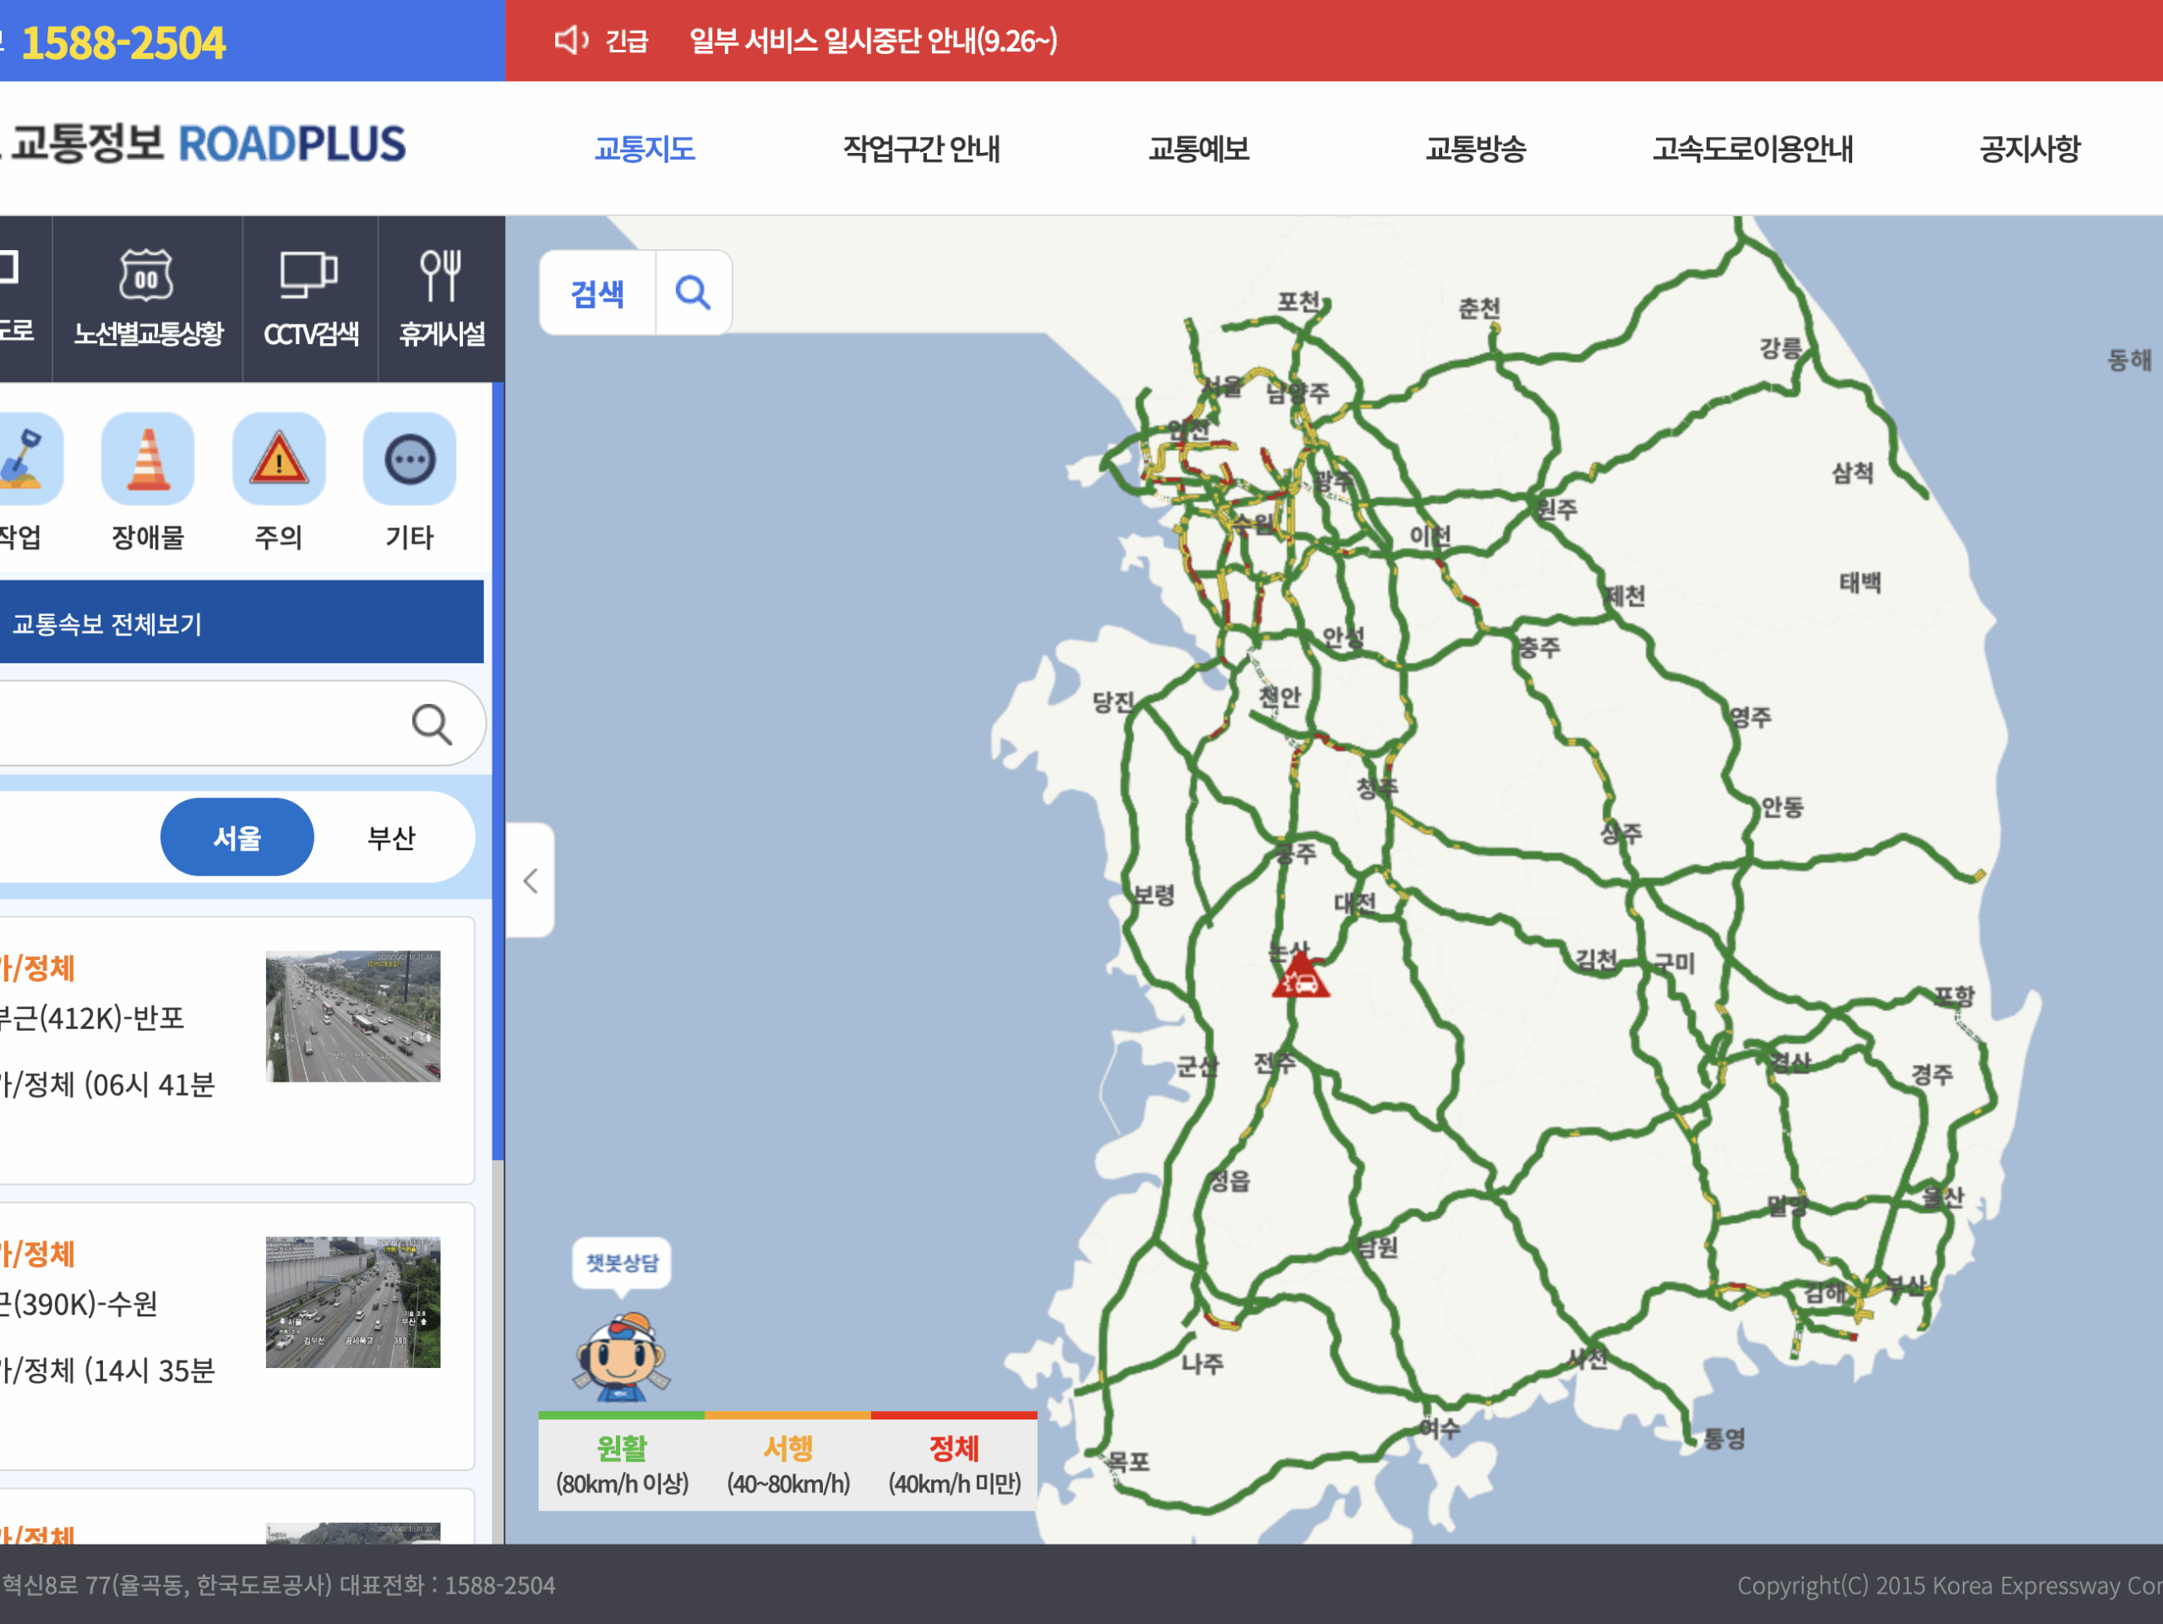The width and height of the screenshot is (2163, 1624).
Task: Select the 서울 region toggle
Action: click(237, 837)
